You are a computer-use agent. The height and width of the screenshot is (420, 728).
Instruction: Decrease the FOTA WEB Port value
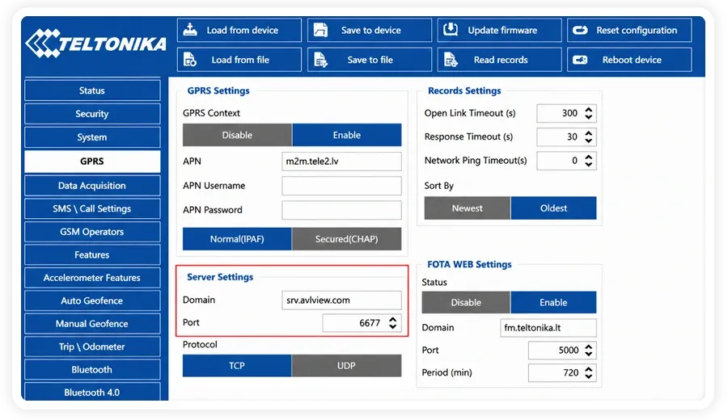click(x=589, y=354)
